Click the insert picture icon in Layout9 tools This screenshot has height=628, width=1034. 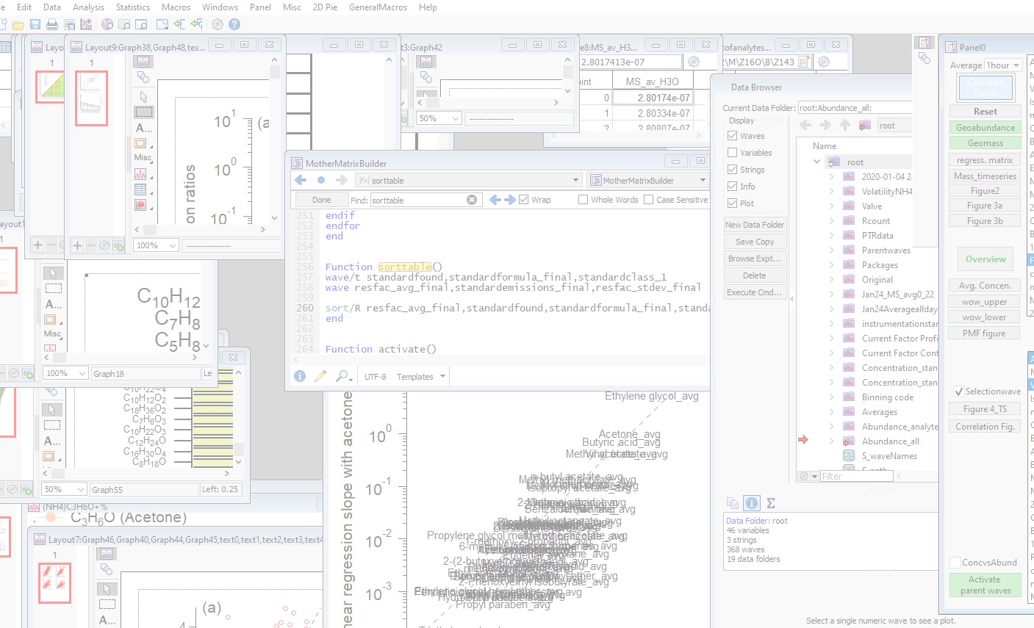(x=141, y=205)
